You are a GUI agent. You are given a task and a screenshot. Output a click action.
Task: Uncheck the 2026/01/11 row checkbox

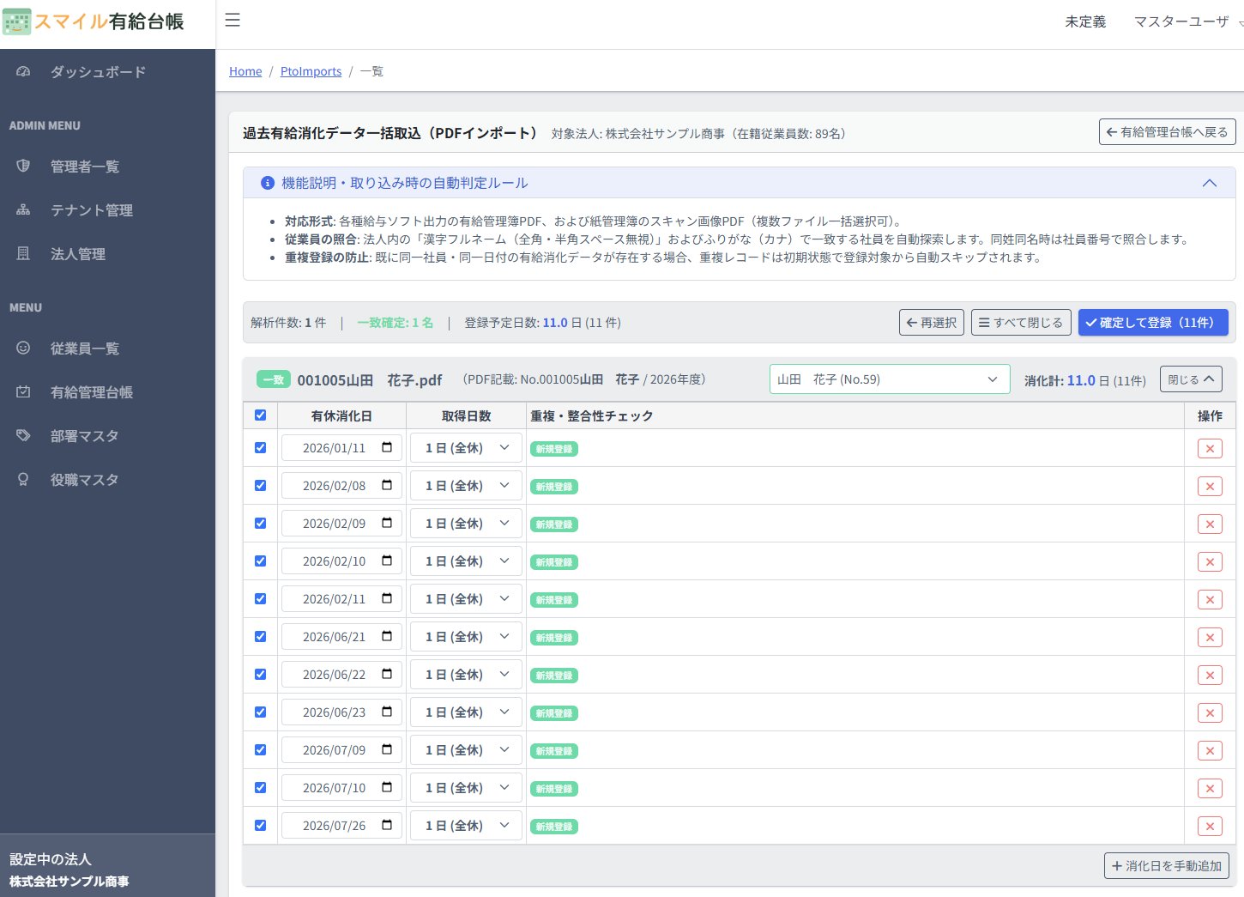pos(261,447)
